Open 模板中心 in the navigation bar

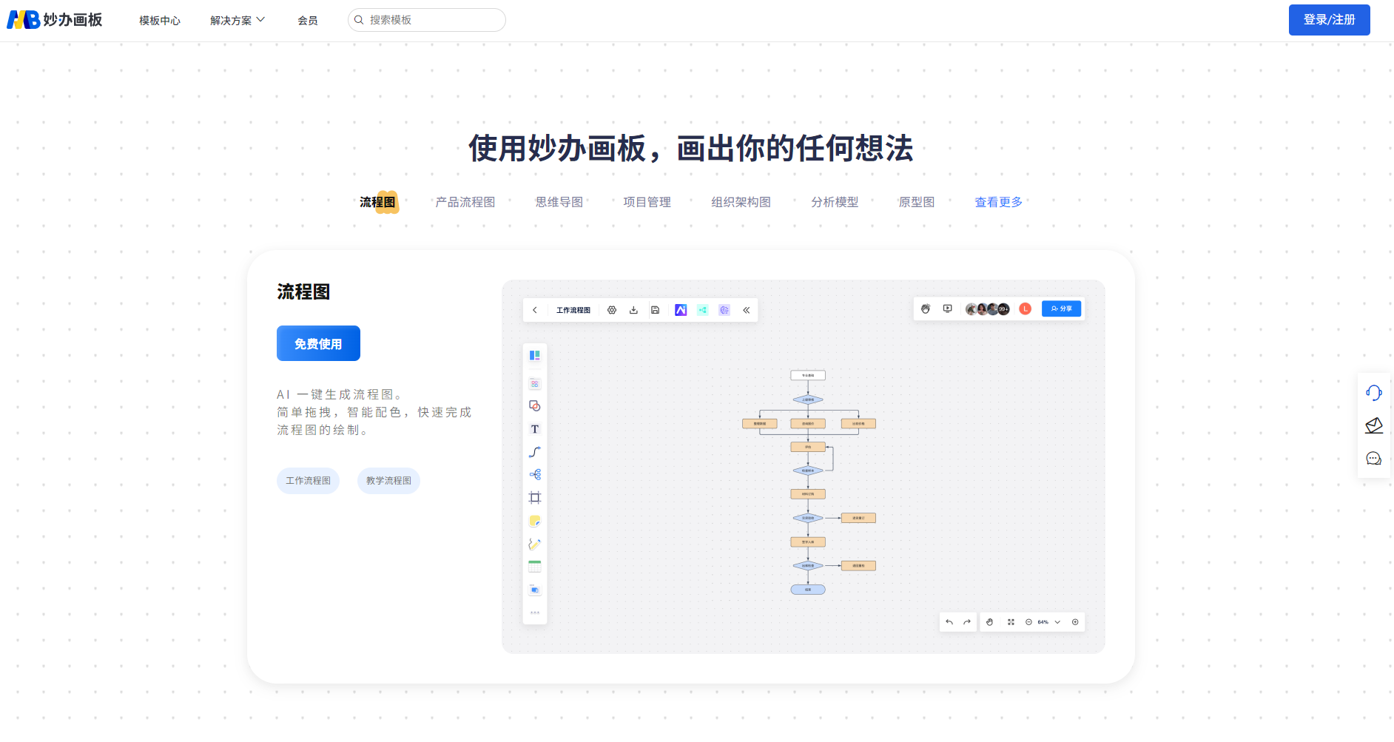[160, 21]
